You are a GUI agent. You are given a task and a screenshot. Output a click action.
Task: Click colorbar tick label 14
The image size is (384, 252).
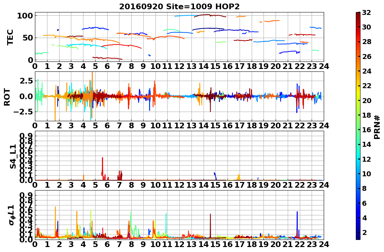[367, 144]
